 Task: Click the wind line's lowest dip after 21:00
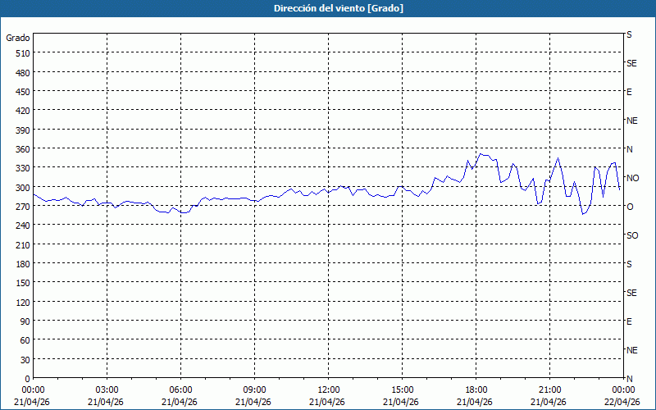pyautogui.click(x=583, y=214)
